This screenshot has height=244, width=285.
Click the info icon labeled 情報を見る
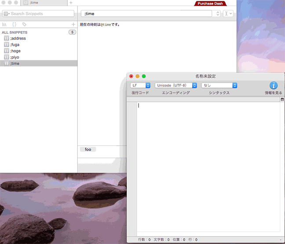coord(273,85)
